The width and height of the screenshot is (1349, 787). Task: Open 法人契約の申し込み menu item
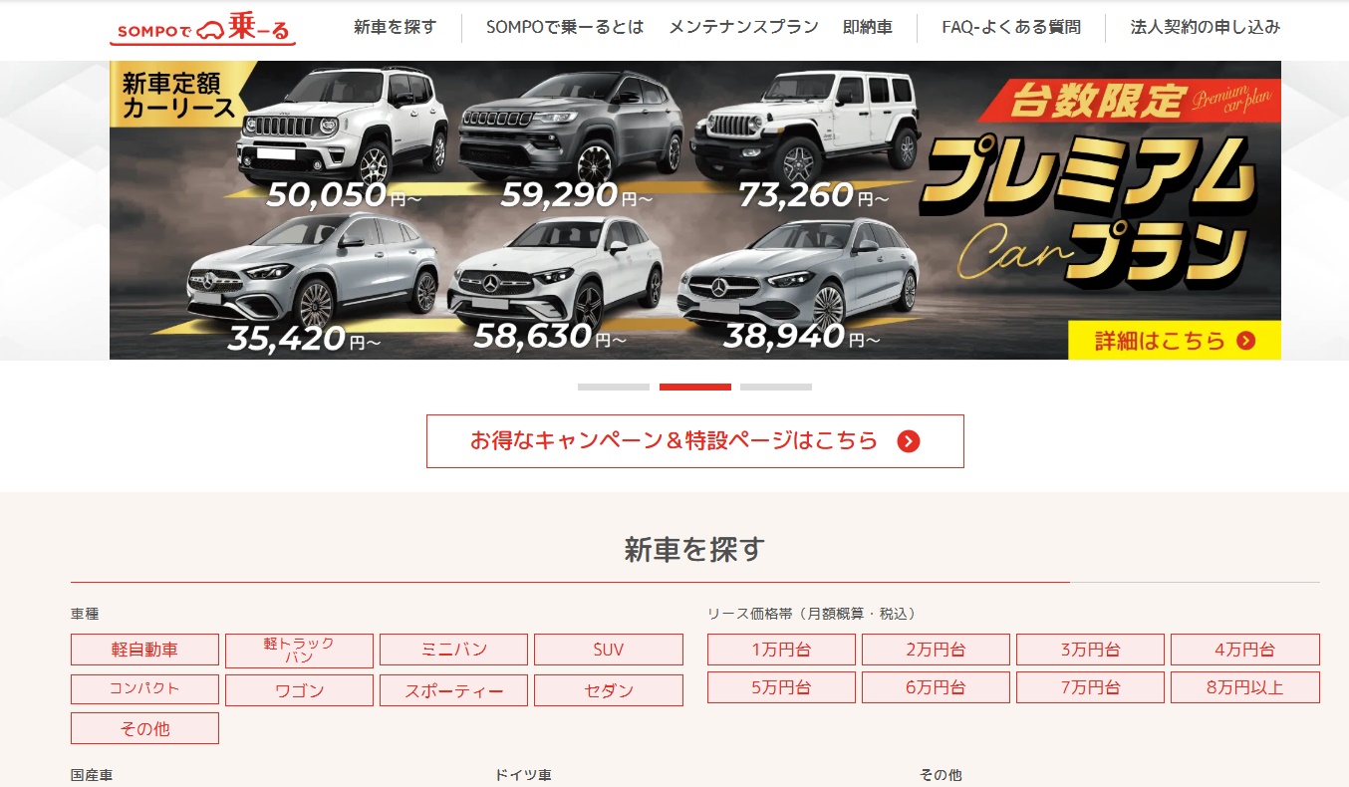(x=1206, y=27)
